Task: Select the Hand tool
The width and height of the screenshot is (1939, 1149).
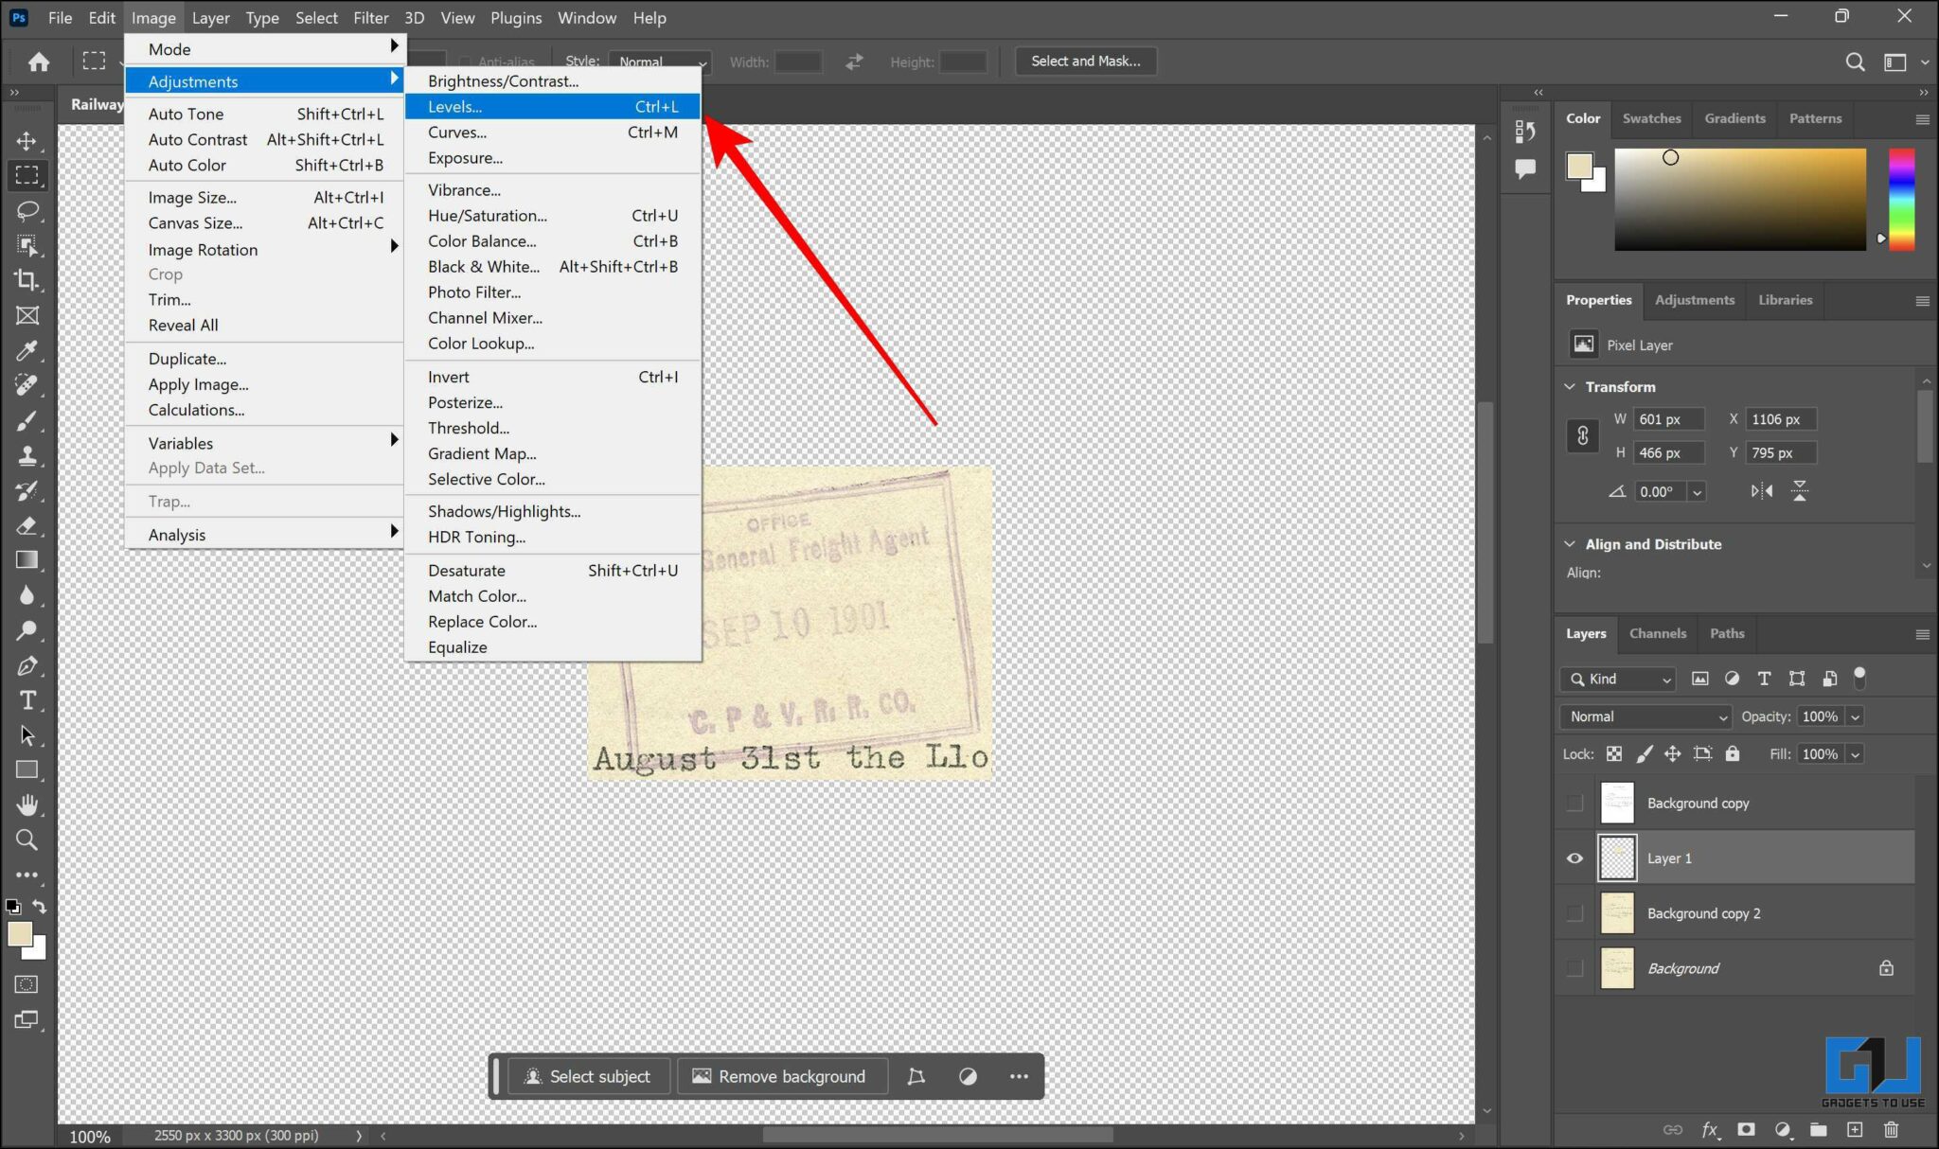Action: tap(27, 804)
